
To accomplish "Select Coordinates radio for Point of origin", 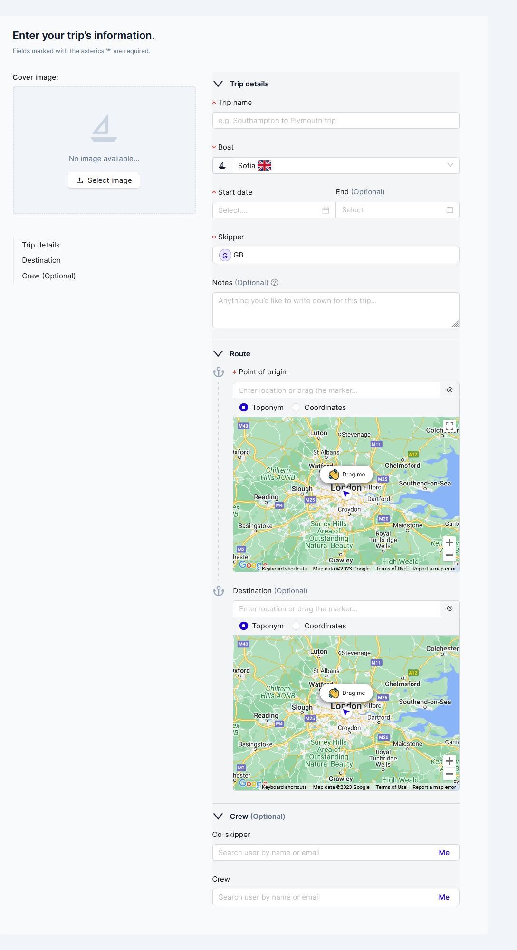I will point(296,408).
